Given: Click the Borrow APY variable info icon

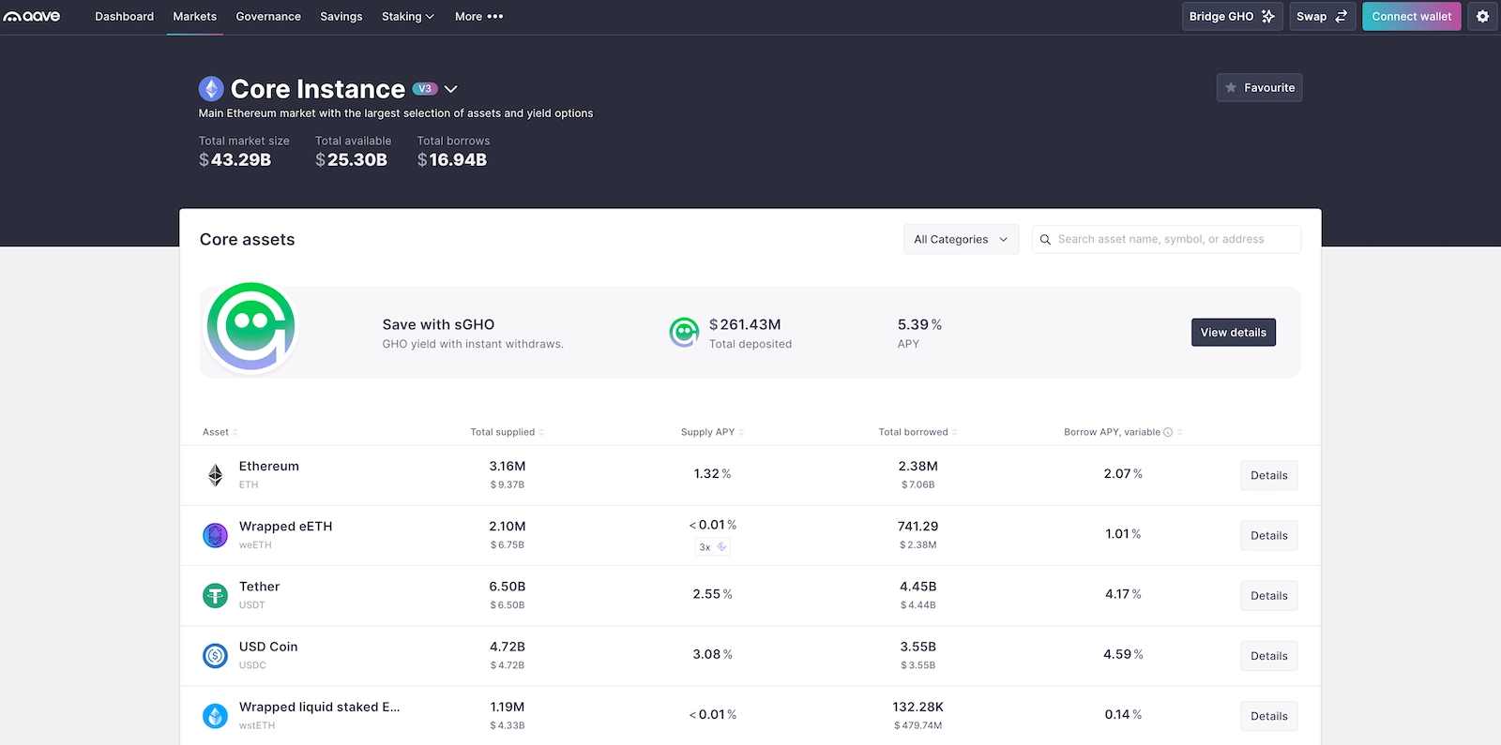Looking at the screenshot, I should [1168, 432].
